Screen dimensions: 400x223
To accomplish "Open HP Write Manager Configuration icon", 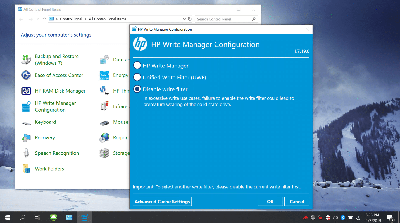I will pyautogui.click(x=26, y=106).
